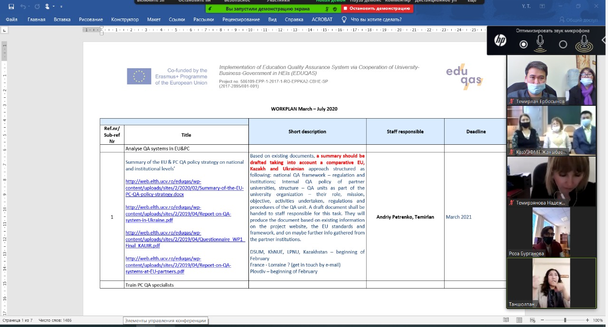This screenshot has width=608, height=327.
Task: Open the Справка ribbon tab
Action: click(x=294, y=19)
